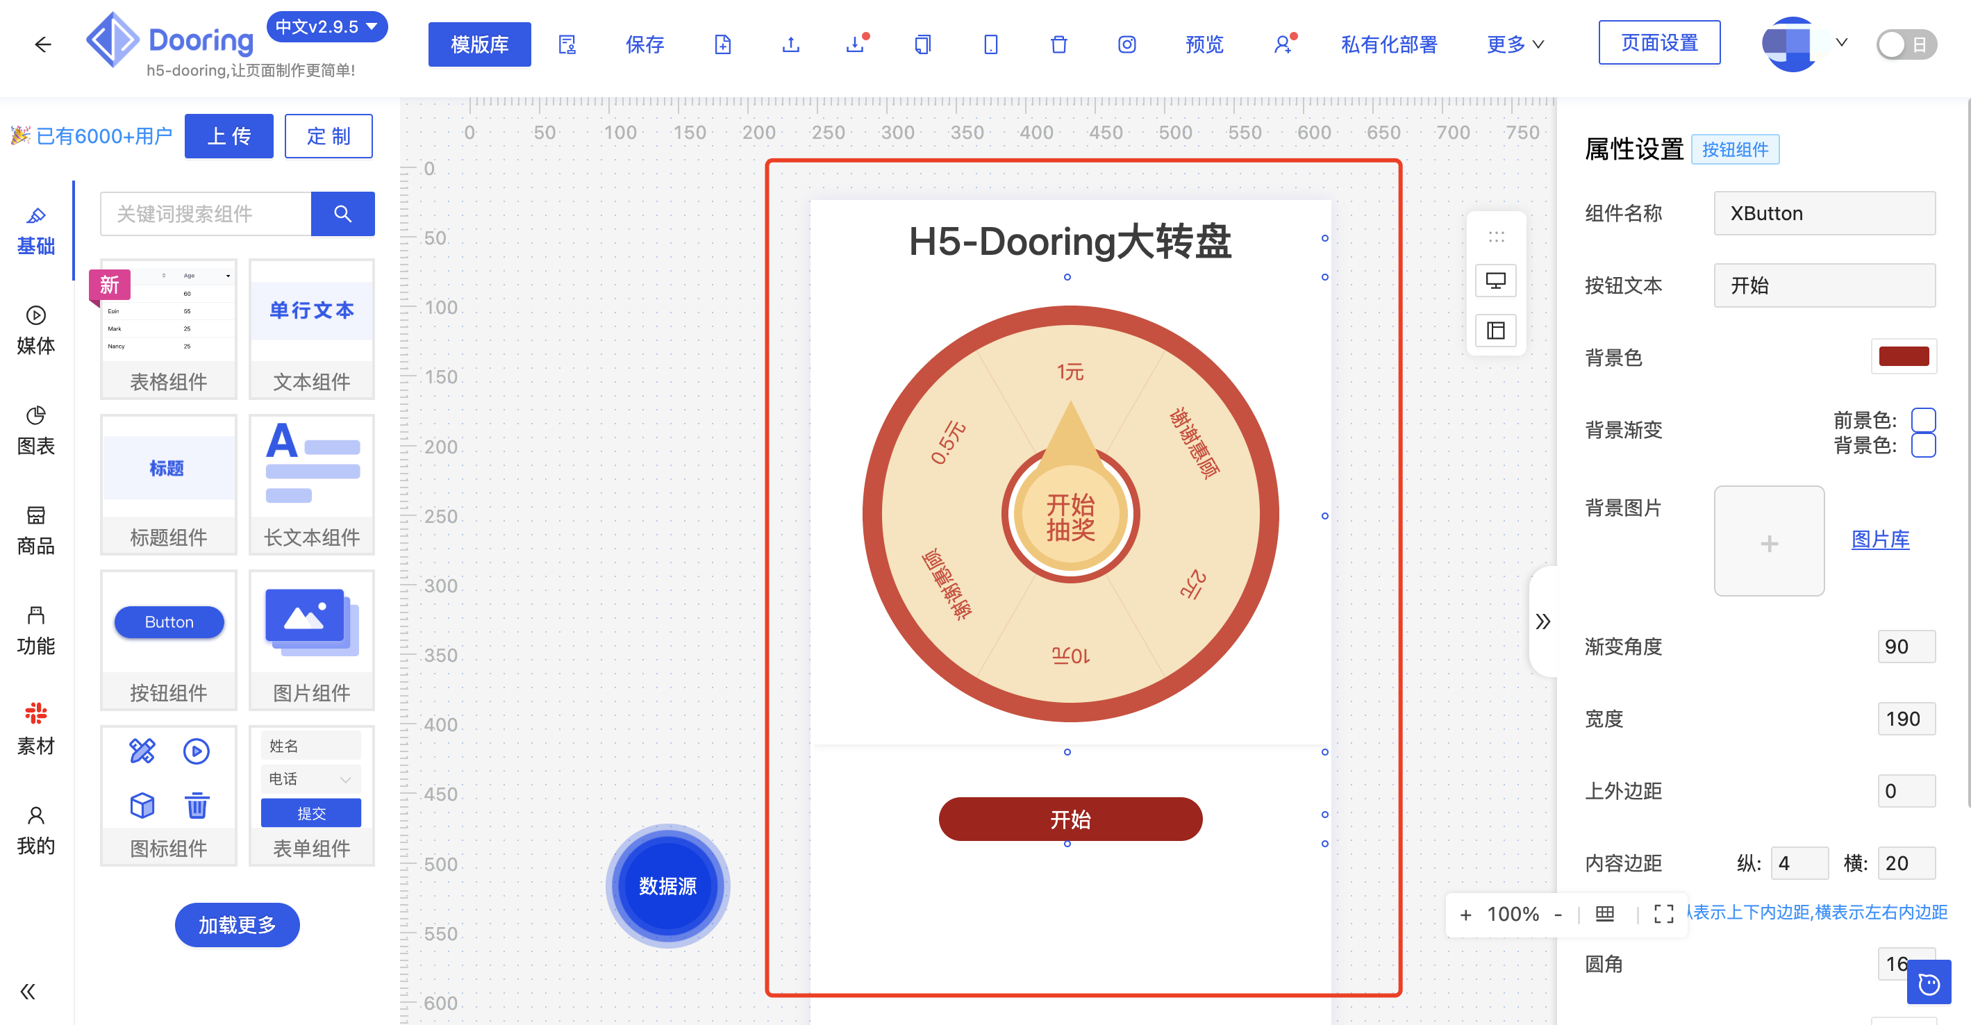Click the grid table icon near zoom
Viewport: 1971px width, 1025px height.
click(1605, 914)
